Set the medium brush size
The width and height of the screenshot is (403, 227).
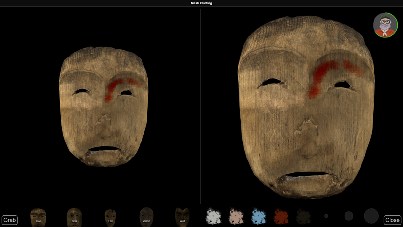coord(348,216)
